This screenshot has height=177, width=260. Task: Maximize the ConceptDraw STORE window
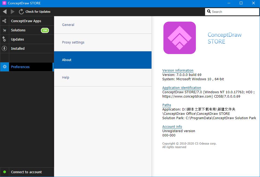point(241,3)
